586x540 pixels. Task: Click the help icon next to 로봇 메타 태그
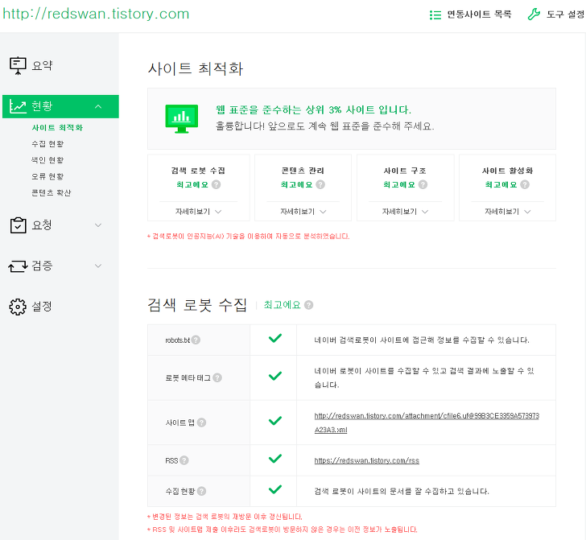(217, 377)
